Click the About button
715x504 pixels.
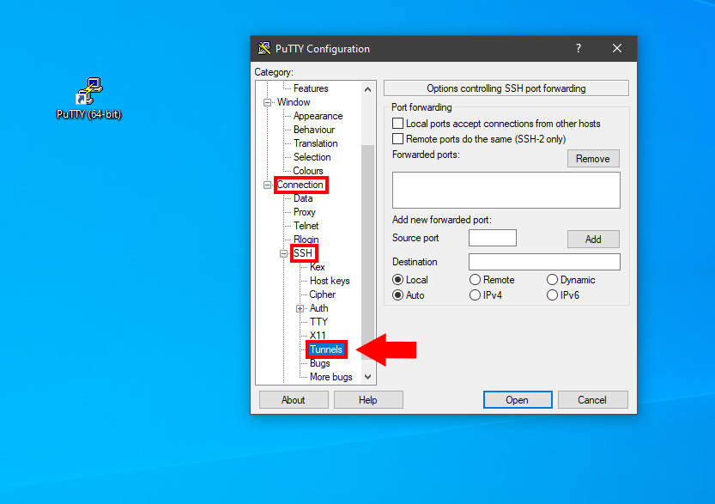pyautogui.click(x=294, y=400)
